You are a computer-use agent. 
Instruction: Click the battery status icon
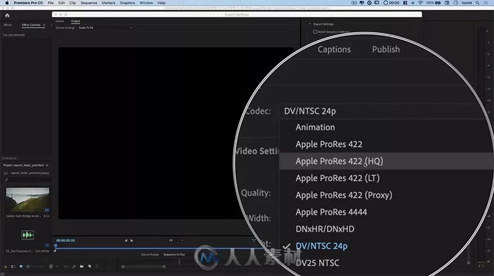click(x=438, y=3)
